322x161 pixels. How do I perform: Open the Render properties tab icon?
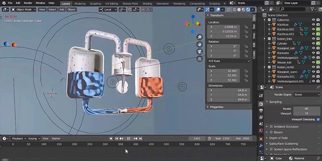point(261,104)
